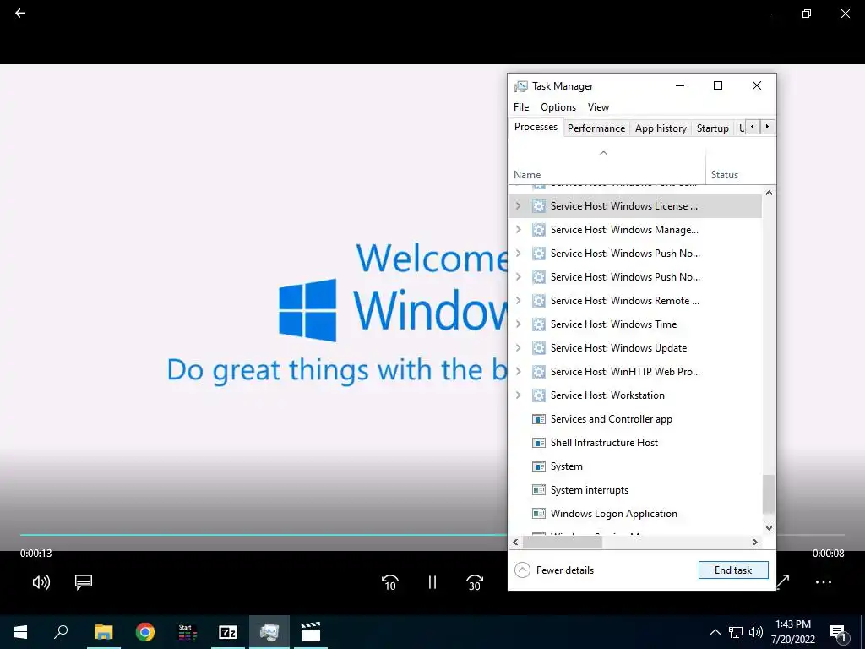Expand Service Host: Windows License row
The height and width of the screenshot is (649, 865).
[518, 206]
